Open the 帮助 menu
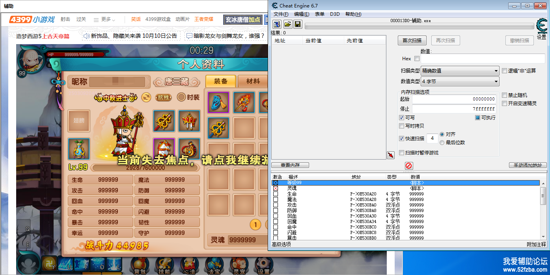Image resolution: width=550 pixels, height=275 pixels. tap(353, 14)
